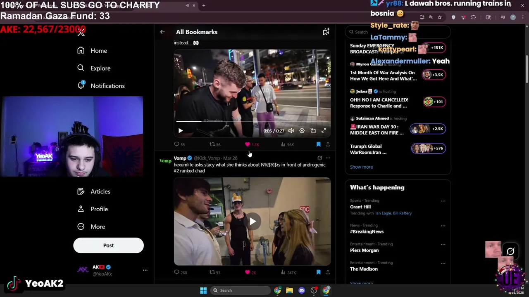Viewport: 529px width, 297px height.
Task: Click the Post button
Action: 108,245
